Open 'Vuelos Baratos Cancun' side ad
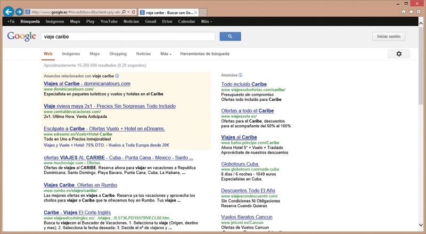Screen dimensions: 426x234 [247, 217]
